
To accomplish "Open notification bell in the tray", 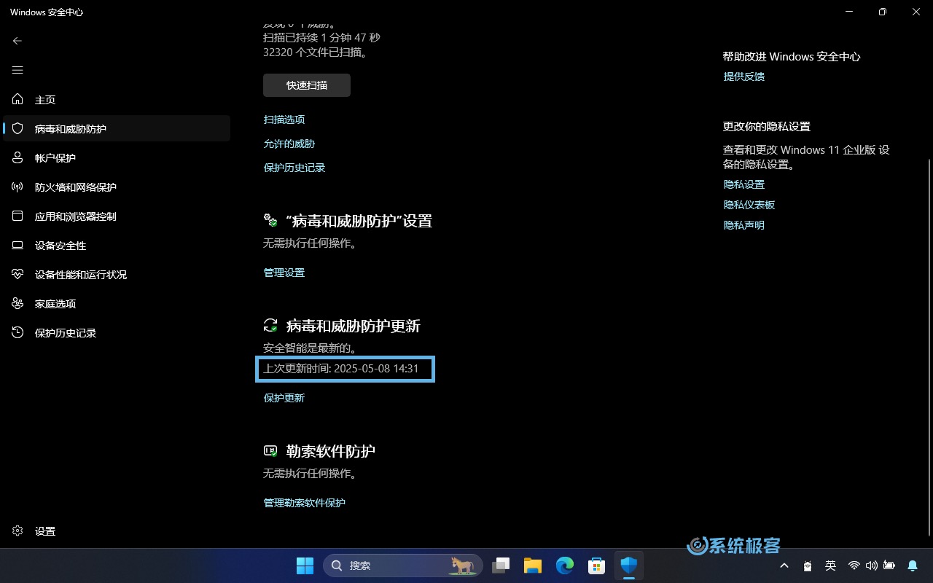I will click(x=913, y=566).
